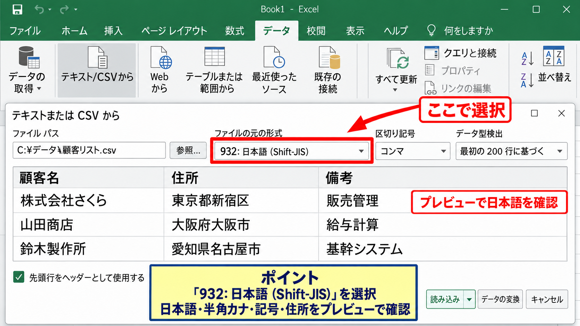Screen dimensions: 580x326
Task: Switch to the 校閲 tab
Action: tap(316, 31)
